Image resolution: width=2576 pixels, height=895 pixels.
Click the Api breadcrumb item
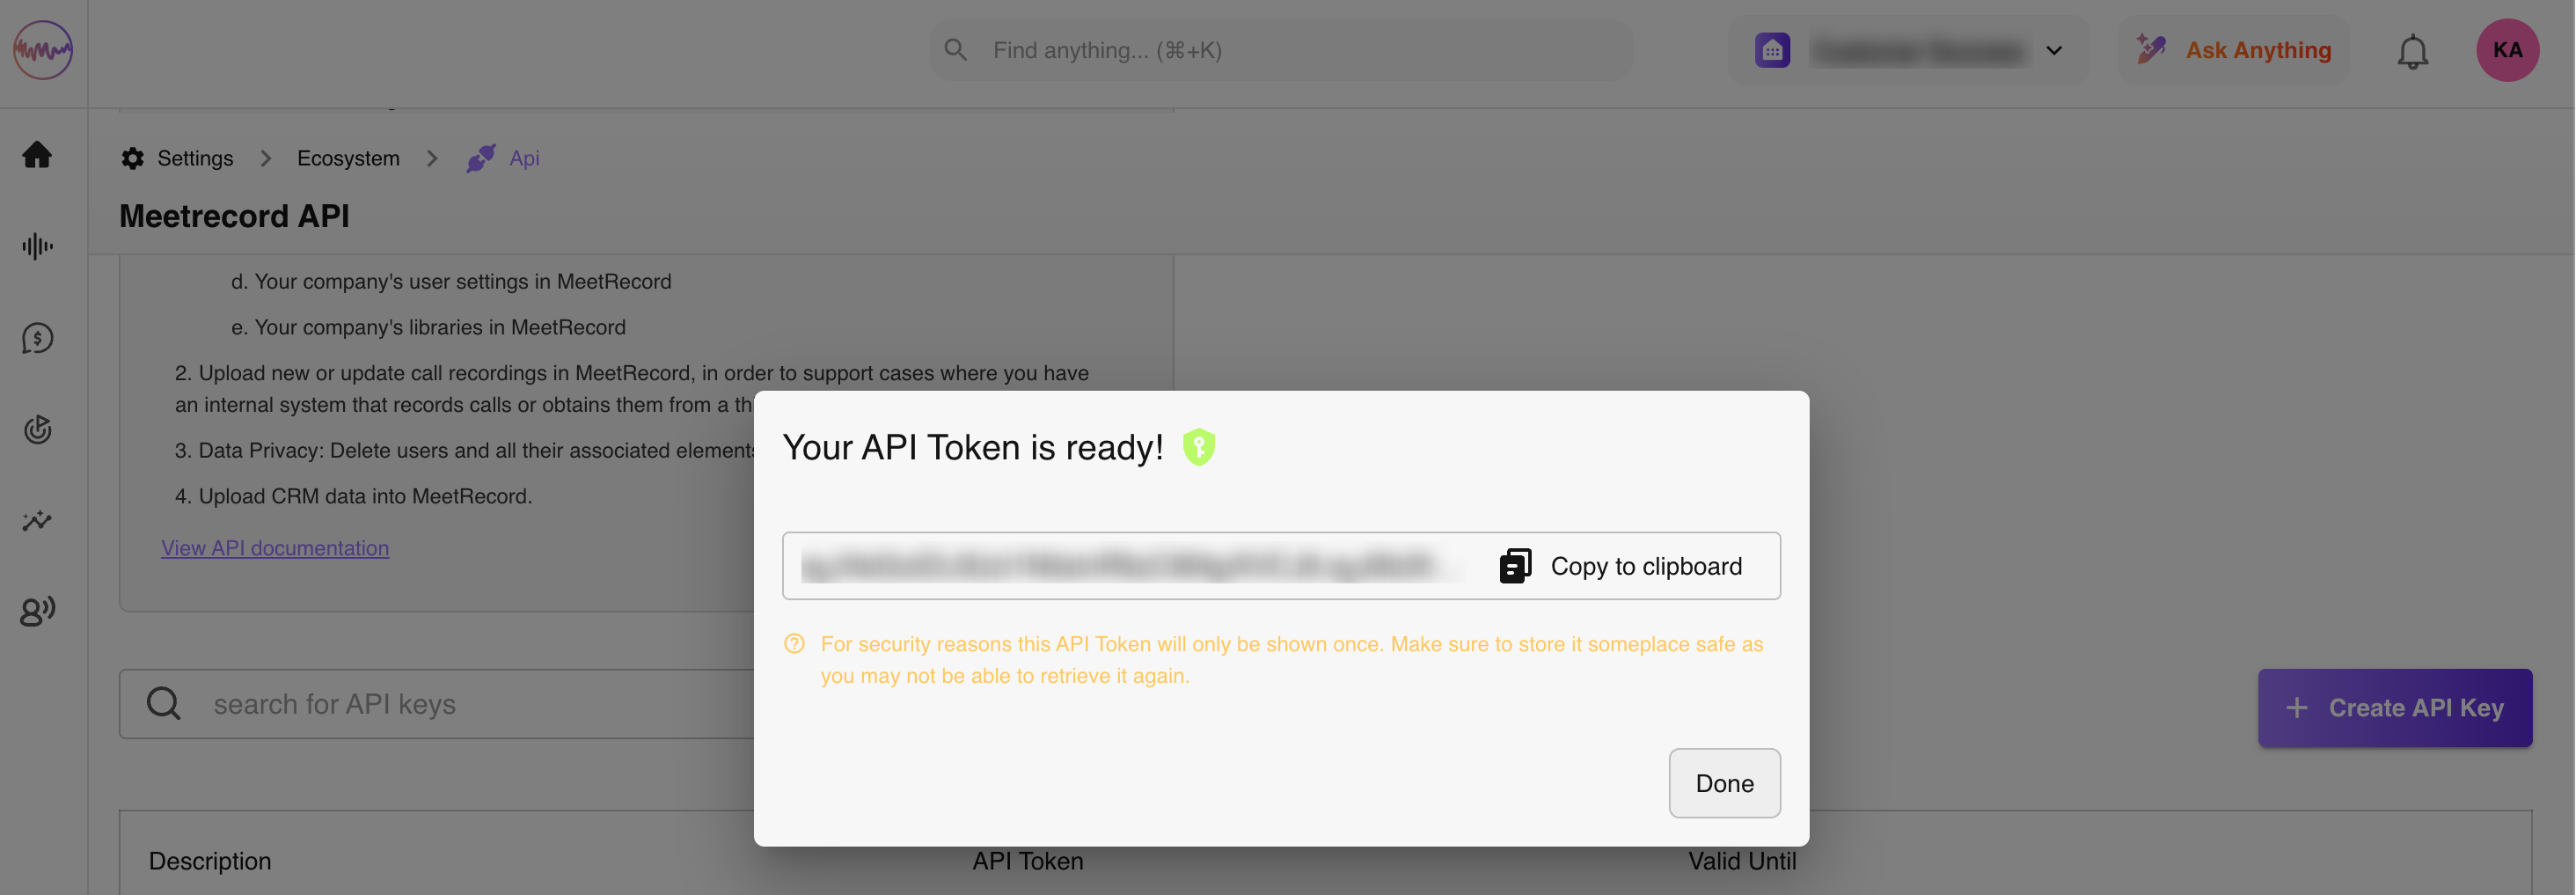tap(524, 158)
